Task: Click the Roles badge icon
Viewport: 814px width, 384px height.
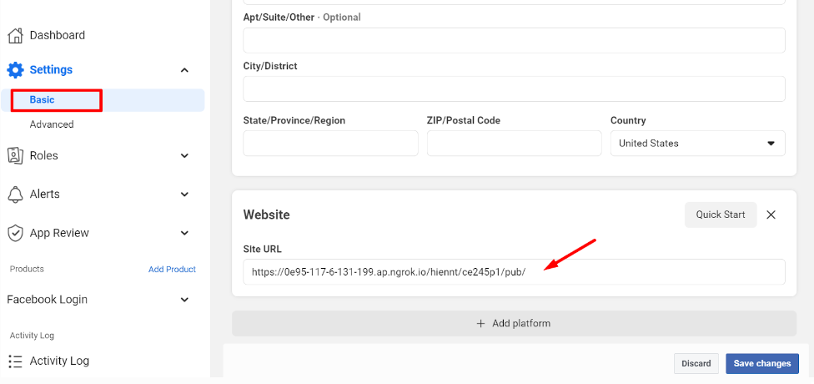Action: [x=14, y=155]
